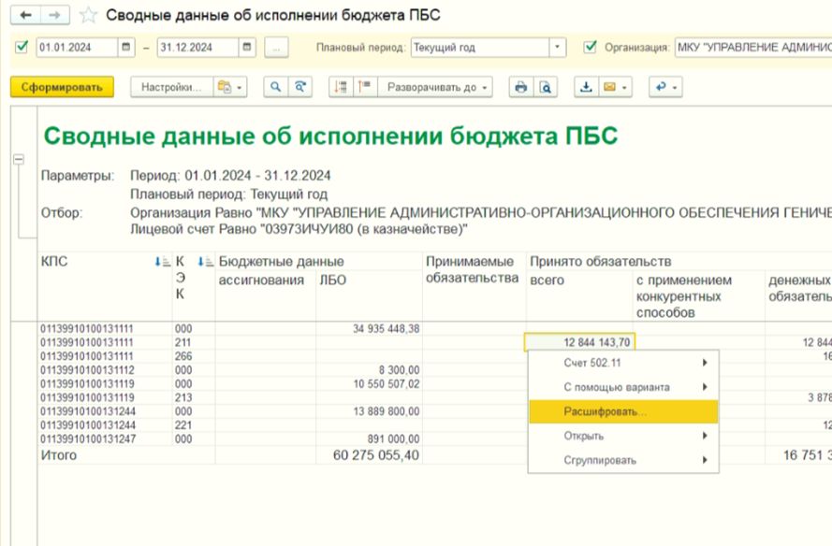Go forward with the right arrow button
832x546 pixels.
(54, 15)
